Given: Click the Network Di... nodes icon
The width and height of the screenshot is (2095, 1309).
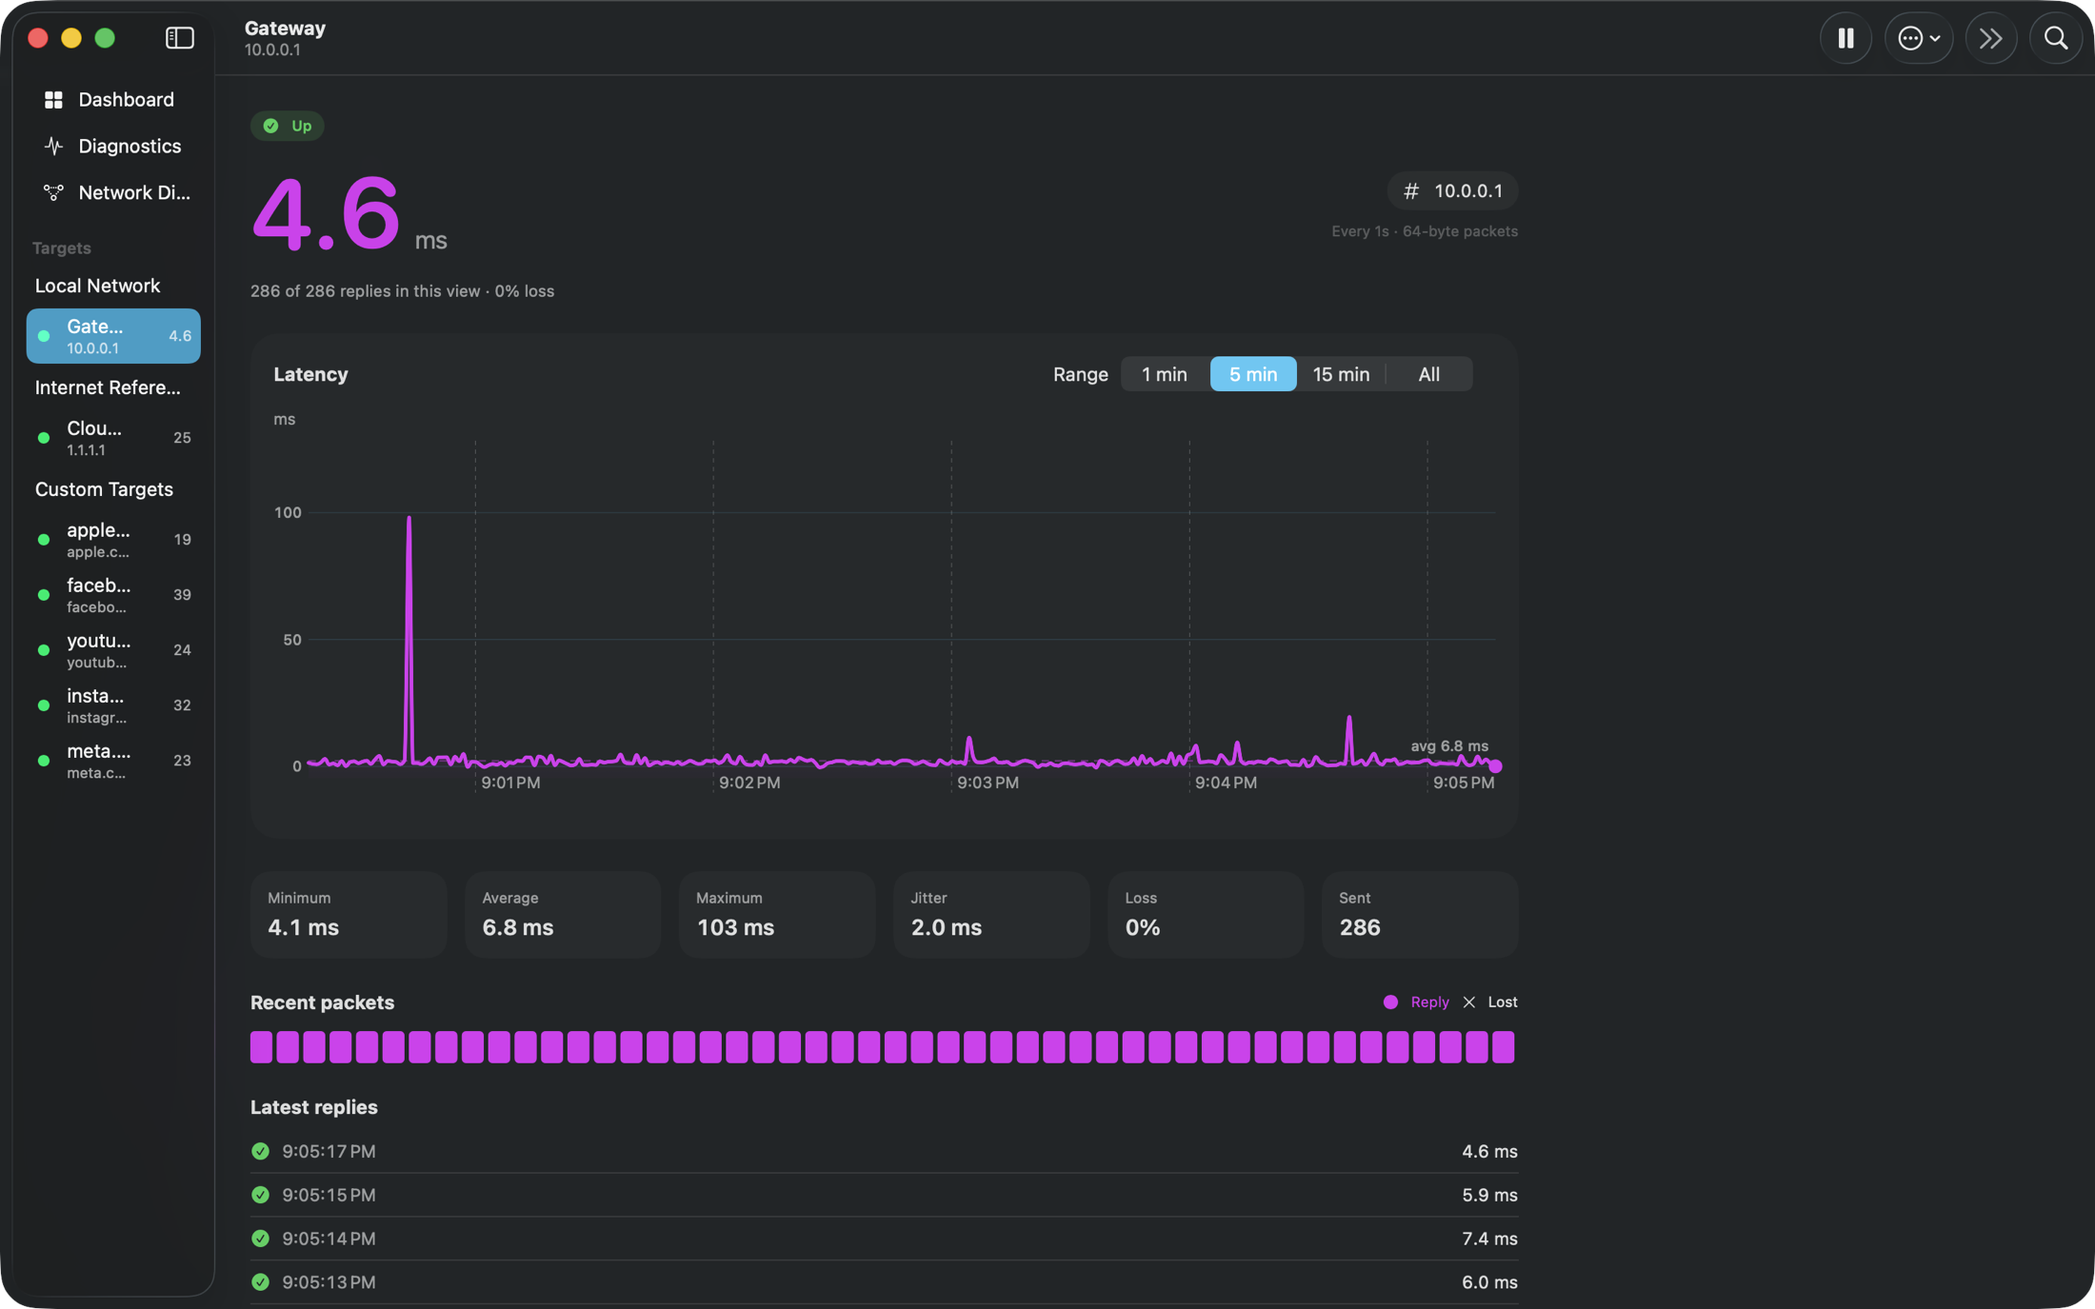Looking at the screenshot, I should (53, 192).
